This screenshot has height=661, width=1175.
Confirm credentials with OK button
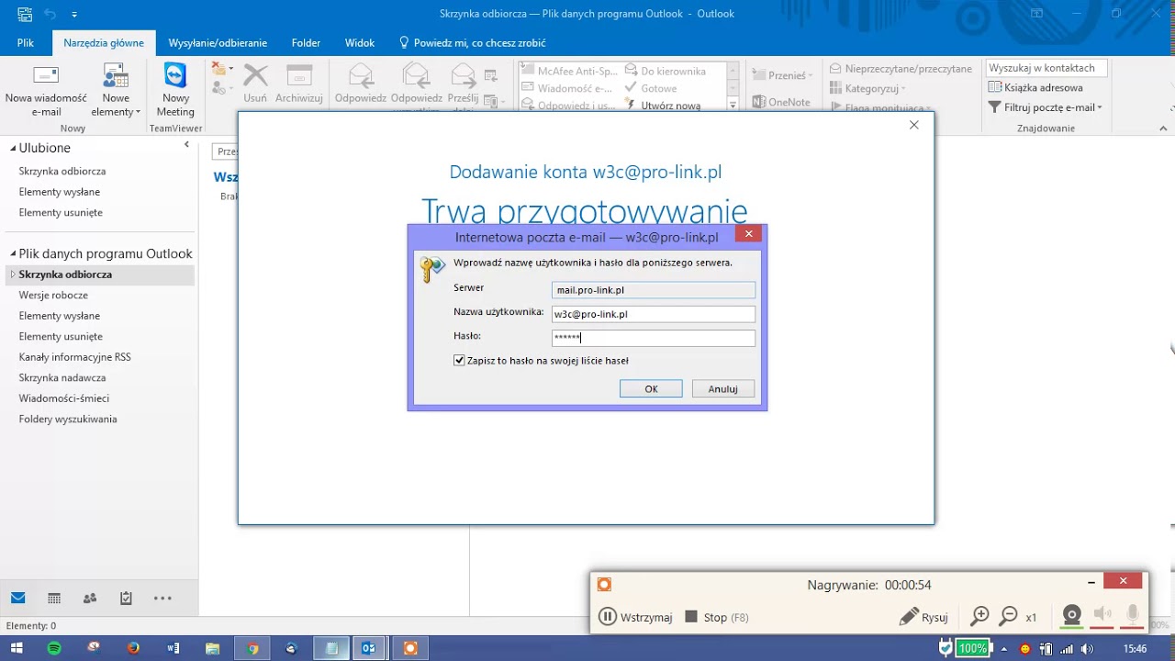click(x=651, y=389)
